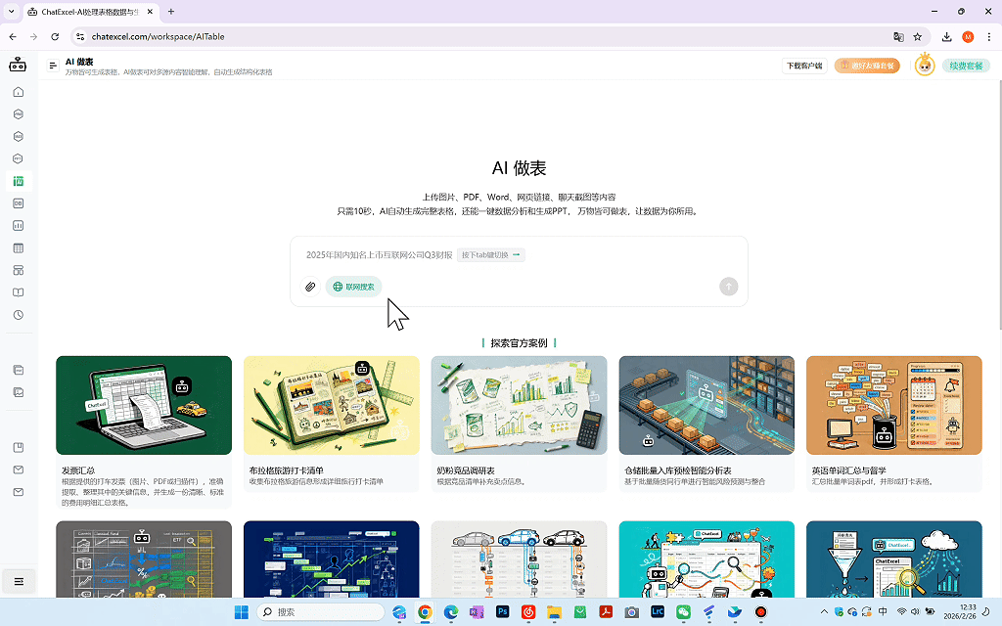Expand the sidebar with bottom menu button
The width and height of the screenshot is (1002, 626).
tap(19, 581)
